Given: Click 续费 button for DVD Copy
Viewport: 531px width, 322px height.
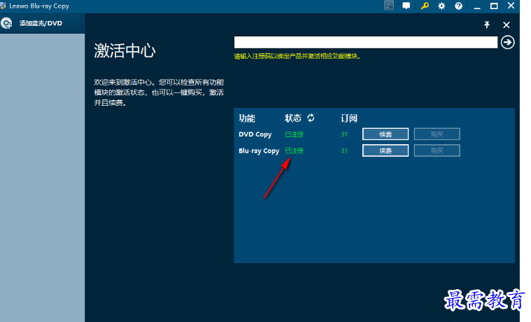Looking at the screenshot, I should click(x=385, y=134).
